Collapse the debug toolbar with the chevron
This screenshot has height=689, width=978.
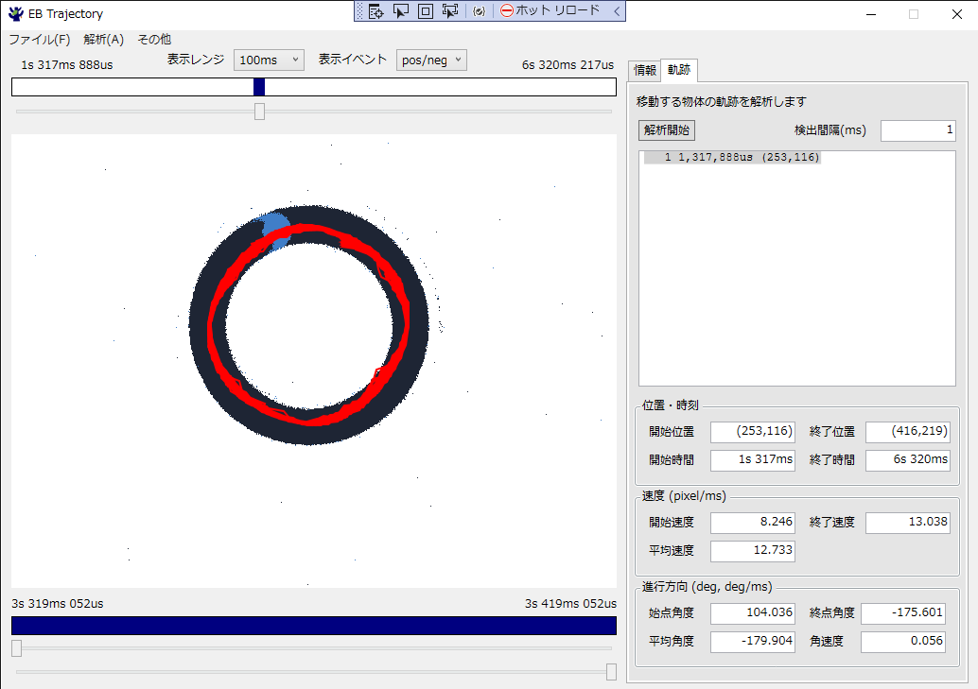[617, 10]
